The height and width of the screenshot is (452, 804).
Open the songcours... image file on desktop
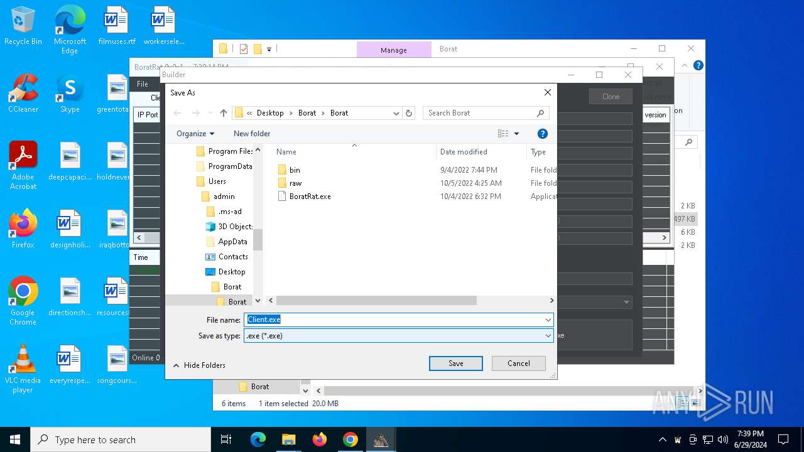(x=117, y=365)
